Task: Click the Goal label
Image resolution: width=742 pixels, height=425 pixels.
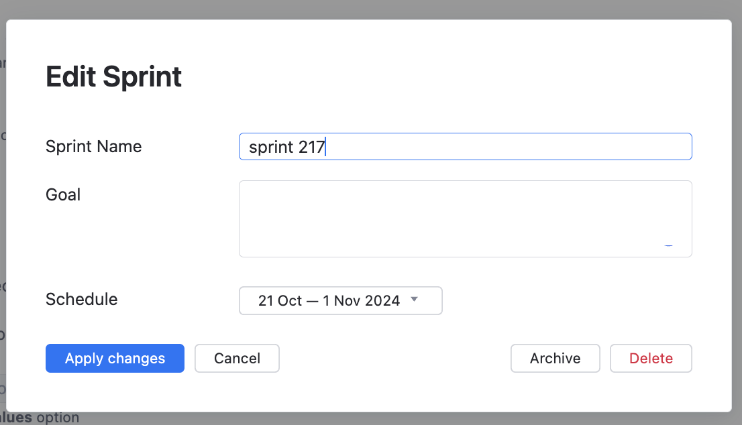Action: 63,194
